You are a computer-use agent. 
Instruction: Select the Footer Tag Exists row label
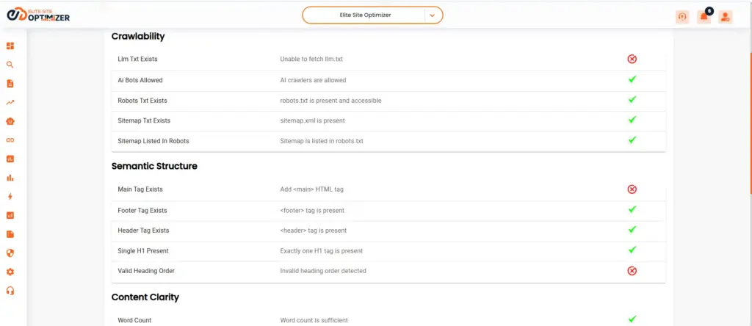[x=142, y=211]
